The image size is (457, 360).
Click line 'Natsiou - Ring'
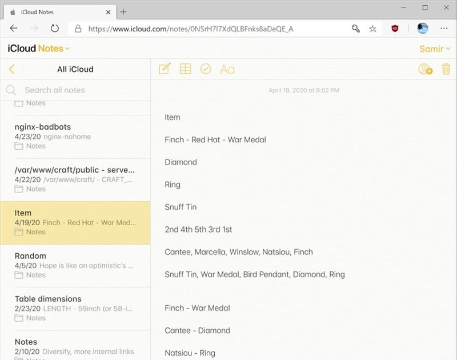tap(190, 353)
